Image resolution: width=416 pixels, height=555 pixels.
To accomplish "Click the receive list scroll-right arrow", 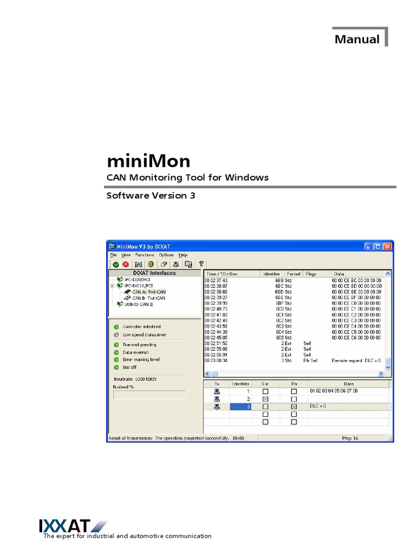I will pos(381,374).
